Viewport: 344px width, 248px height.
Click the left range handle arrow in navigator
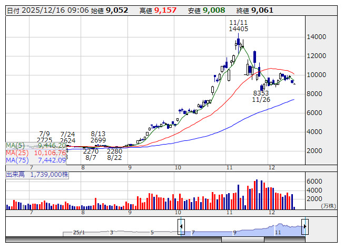pyautogui.click(x=181, y=227)
